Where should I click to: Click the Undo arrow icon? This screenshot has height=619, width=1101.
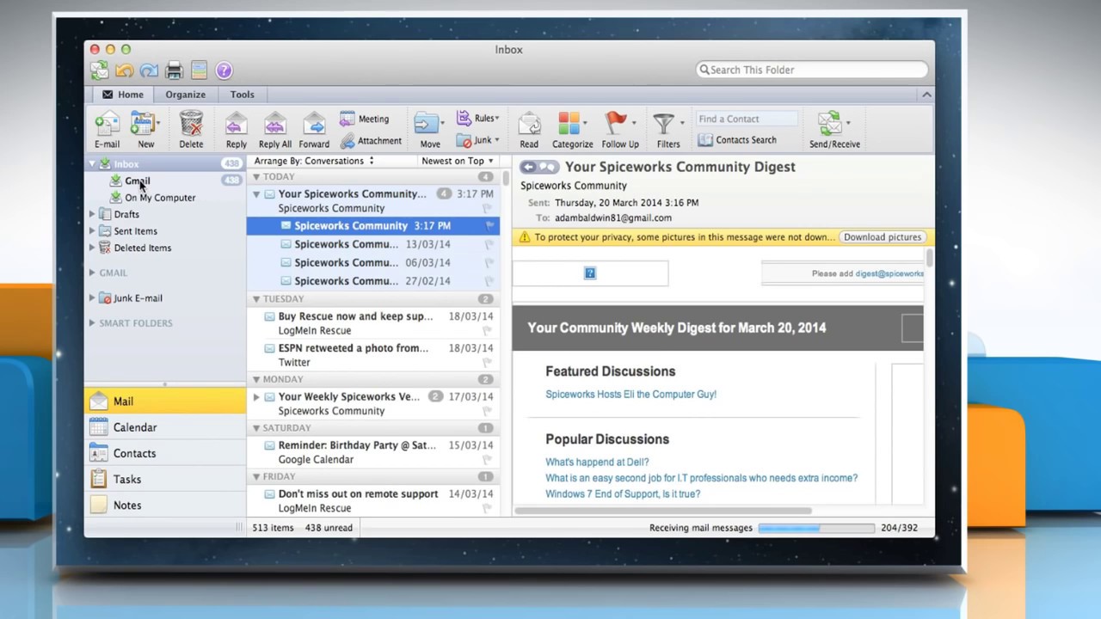[125, 70]
